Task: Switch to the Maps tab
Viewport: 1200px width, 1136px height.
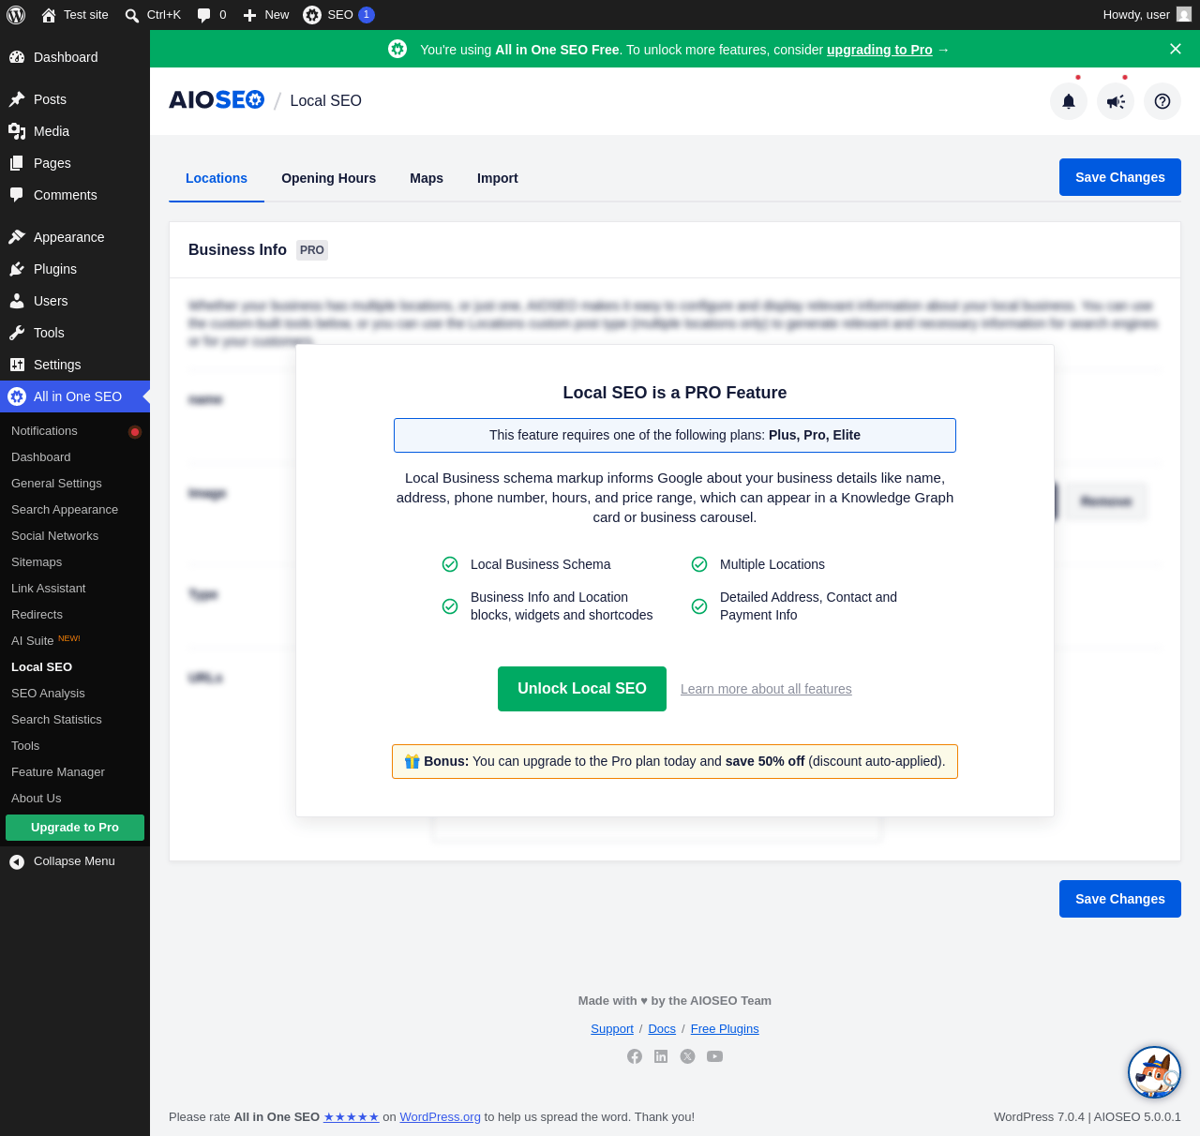Action: (427, 178)
